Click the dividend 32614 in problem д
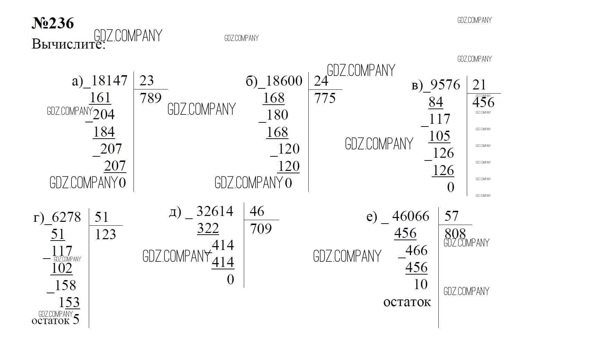The image size is (592, 347). click(x=215, y=211)
